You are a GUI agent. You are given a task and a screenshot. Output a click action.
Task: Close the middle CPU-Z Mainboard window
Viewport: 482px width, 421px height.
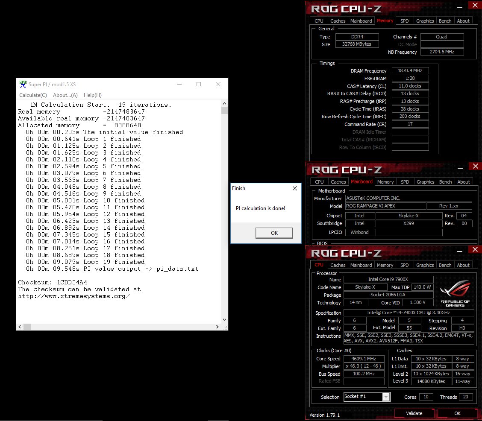(475, 166)
